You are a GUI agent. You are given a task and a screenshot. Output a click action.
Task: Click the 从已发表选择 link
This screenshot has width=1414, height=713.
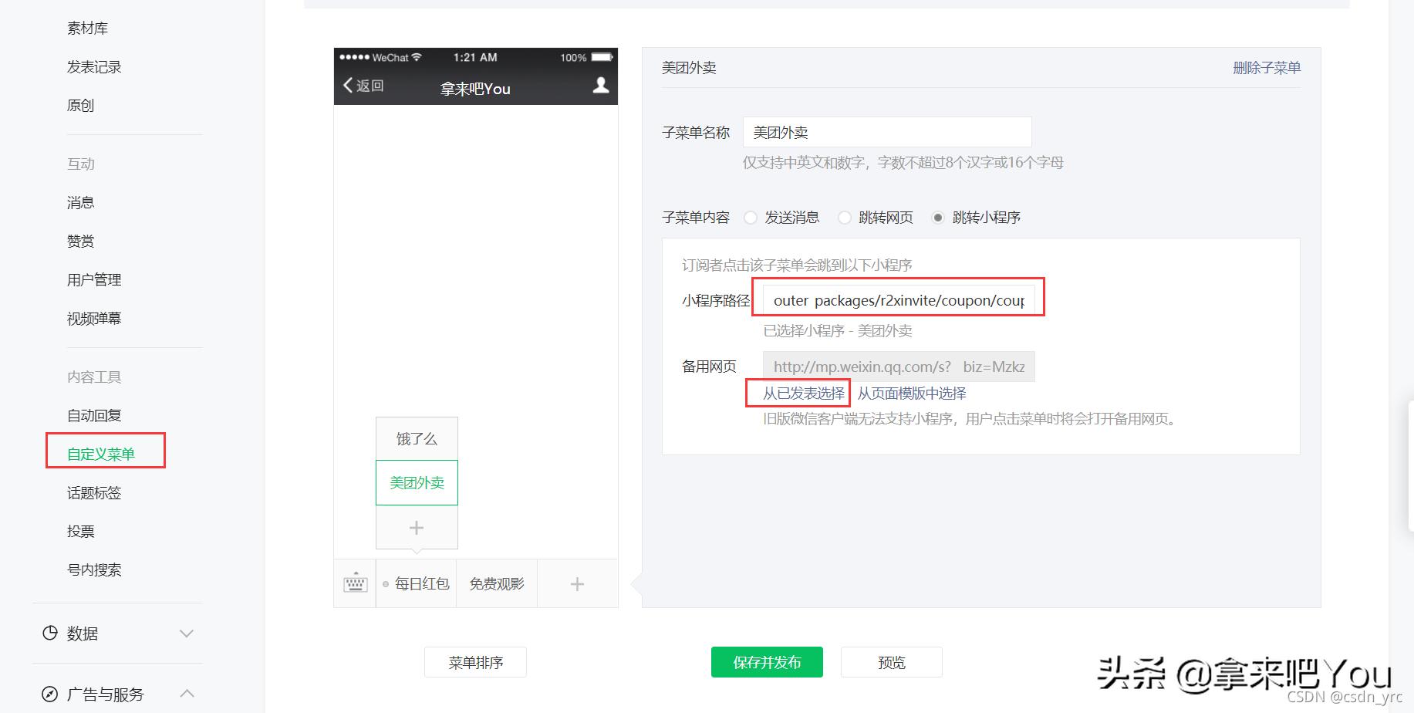[x=798, y=393]
